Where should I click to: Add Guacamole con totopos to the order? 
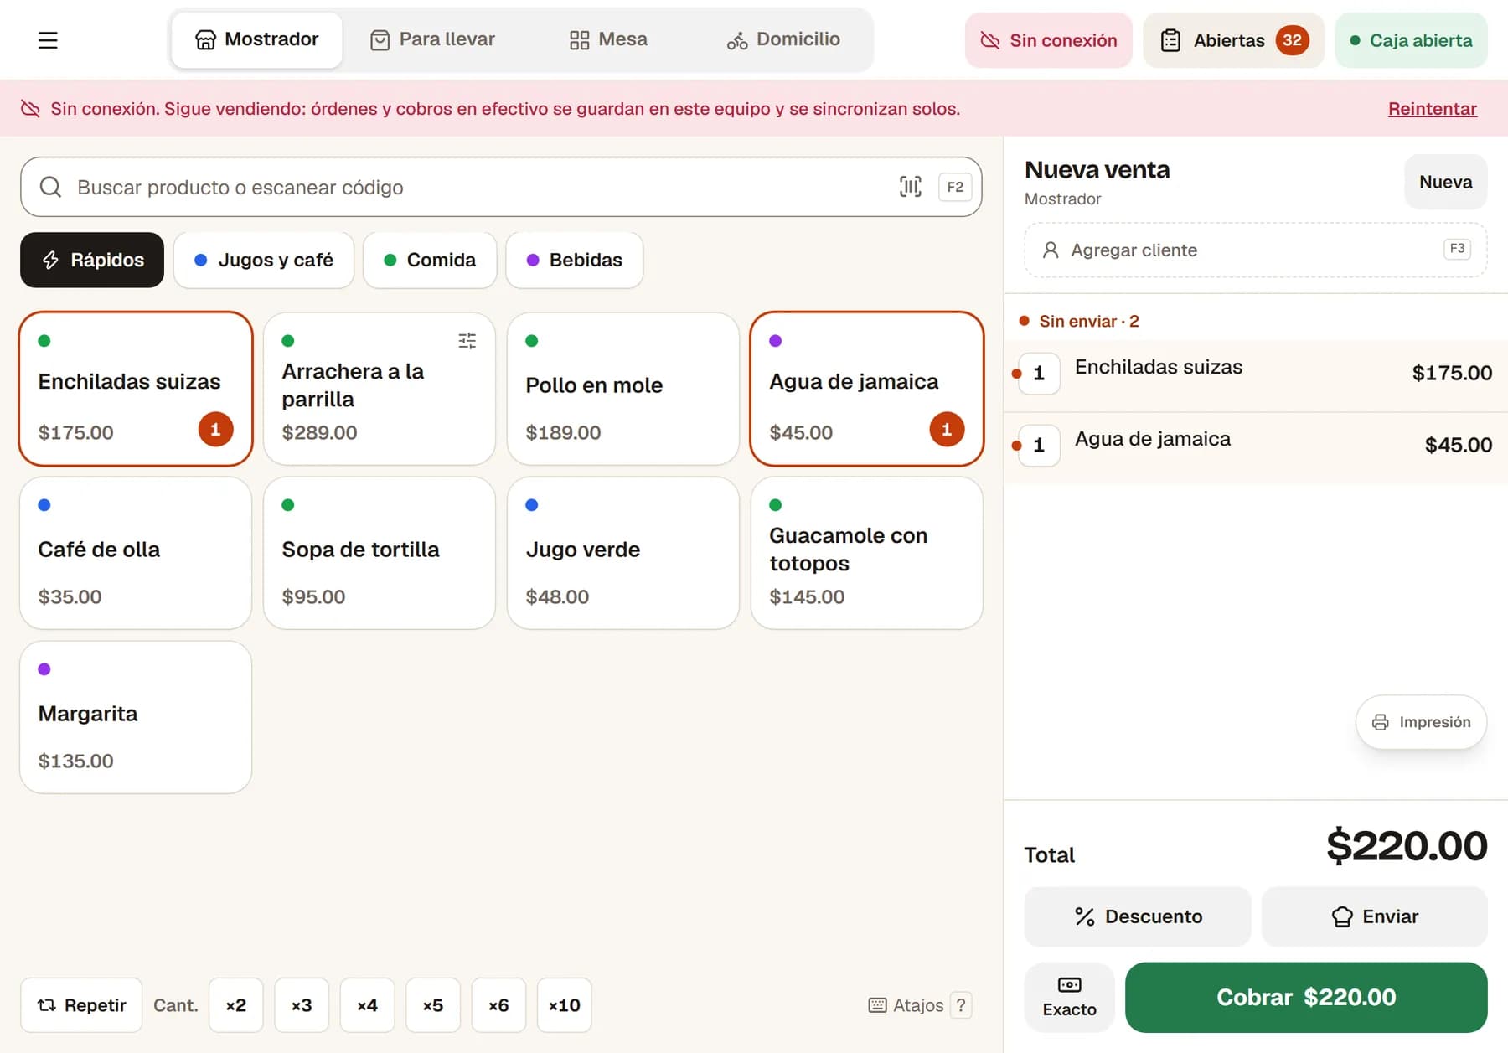coord(867,553)
